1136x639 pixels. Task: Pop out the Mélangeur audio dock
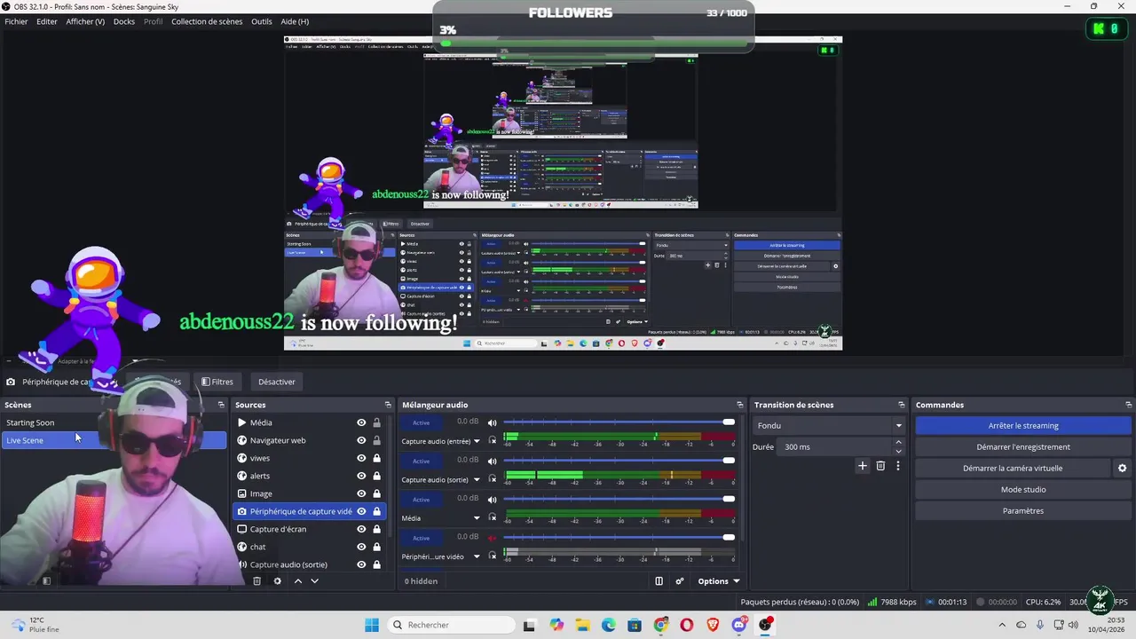[x=738, y=405]
